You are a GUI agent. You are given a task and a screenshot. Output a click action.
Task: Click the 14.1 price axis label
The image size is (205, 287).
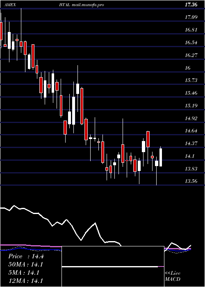(189, 156)
